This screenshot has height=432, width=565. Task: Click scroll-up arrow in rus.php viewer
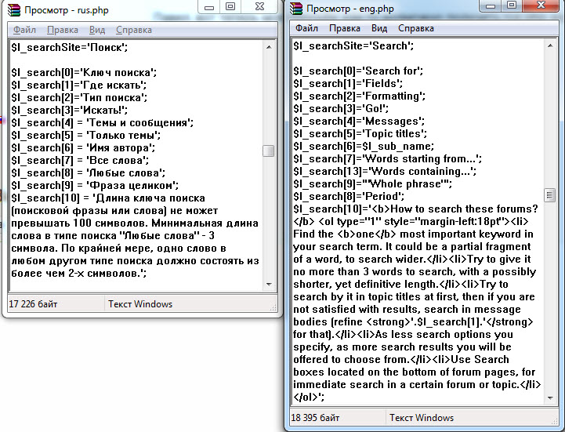tap(269, 47)
